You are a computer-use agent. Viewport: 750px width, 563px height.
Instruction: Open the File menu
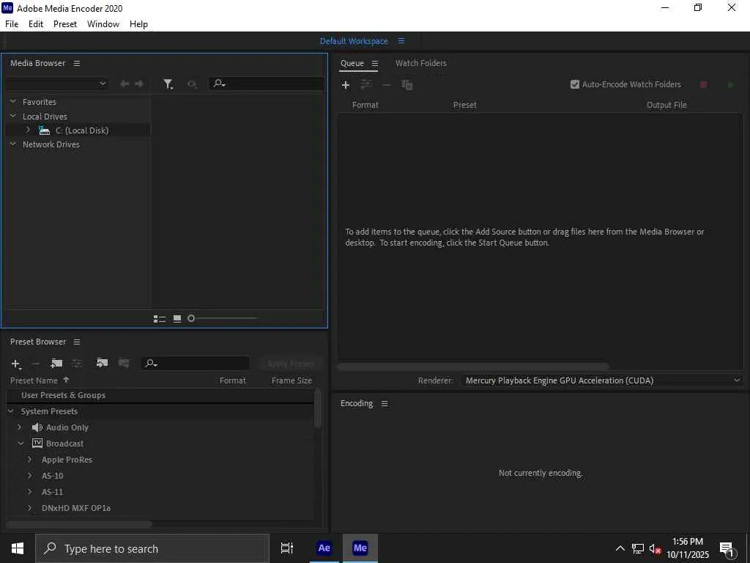coord(12,24)
